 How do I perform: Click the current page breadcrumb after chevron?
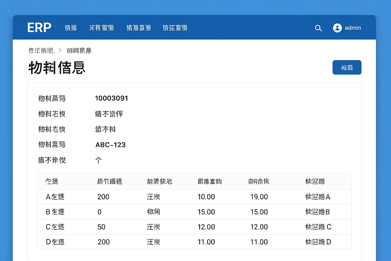[79, 50]
